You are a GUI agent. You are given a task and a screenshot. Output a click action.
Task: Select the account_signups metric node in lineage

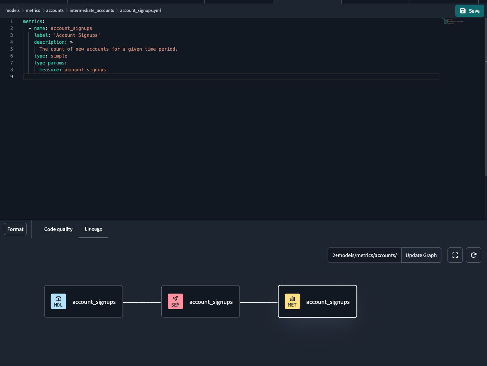pyautogui.click(x=328, y=302)
